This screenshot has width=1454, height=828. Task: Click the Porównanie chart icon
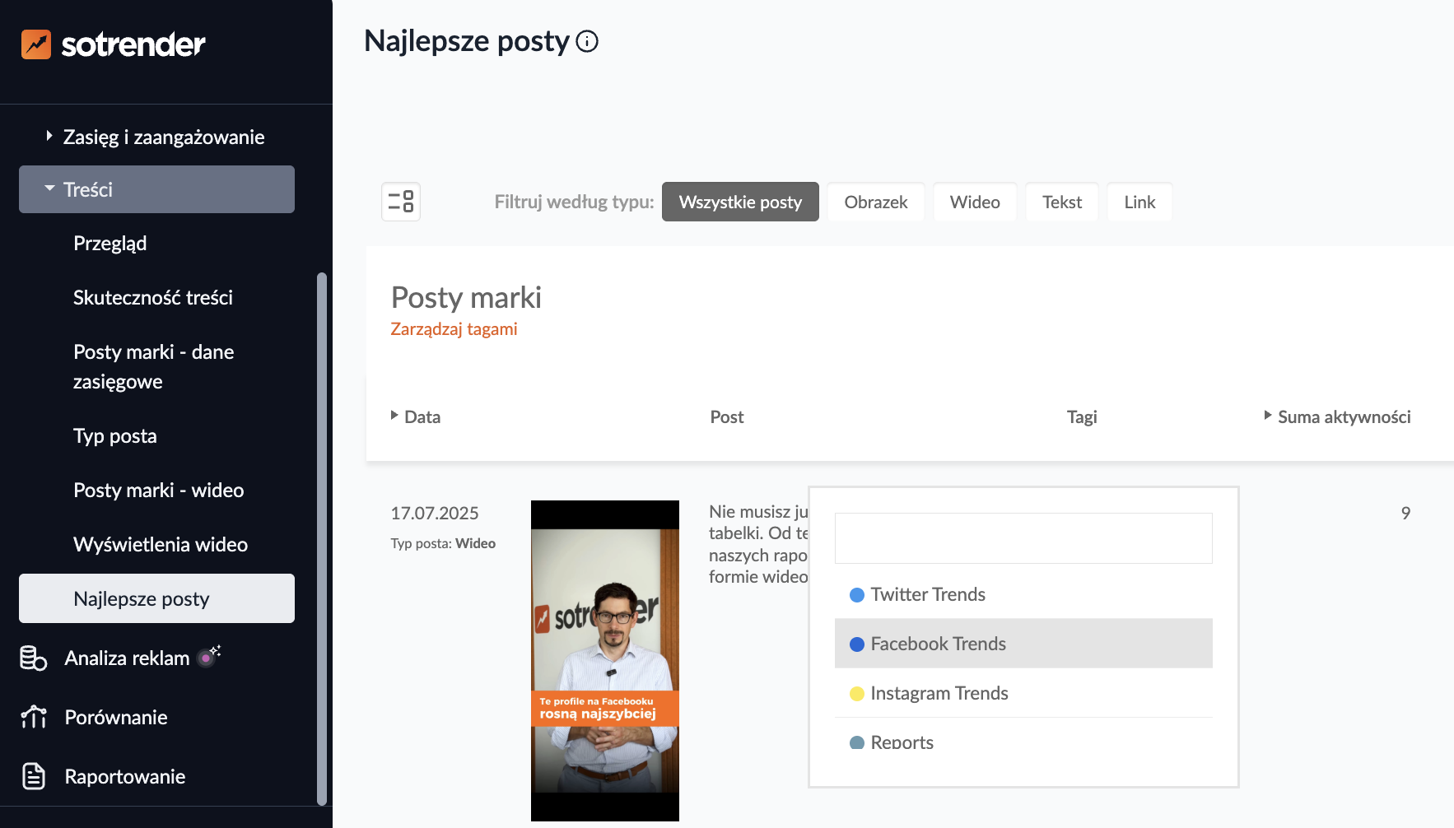pos(33,717)
